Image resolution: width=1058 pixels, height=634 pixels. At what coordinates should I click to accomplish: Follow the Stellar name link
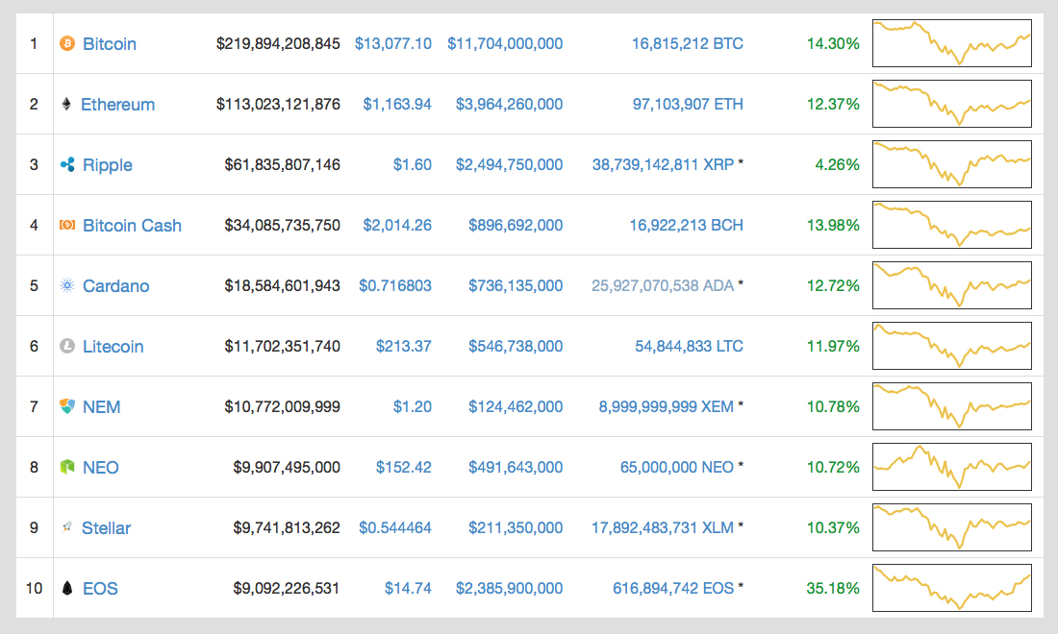click(106, 528)
